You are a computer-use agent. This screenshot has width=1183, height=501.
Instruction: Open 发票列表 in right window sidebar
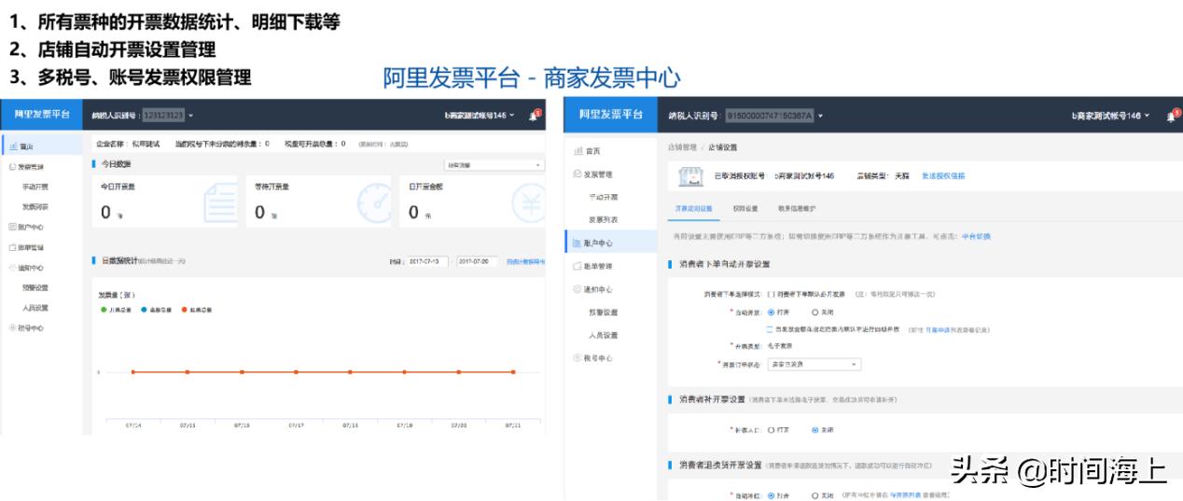pyautogui.click(x=603, y=220)
